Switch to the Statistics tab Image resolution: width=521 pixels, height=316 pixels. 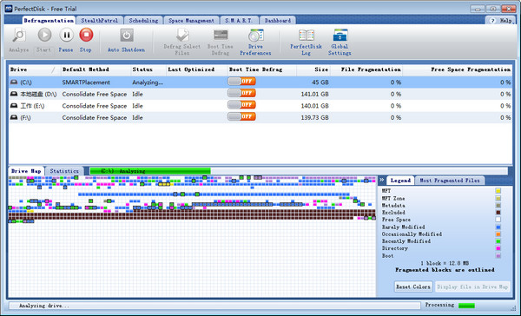[64, 171]
